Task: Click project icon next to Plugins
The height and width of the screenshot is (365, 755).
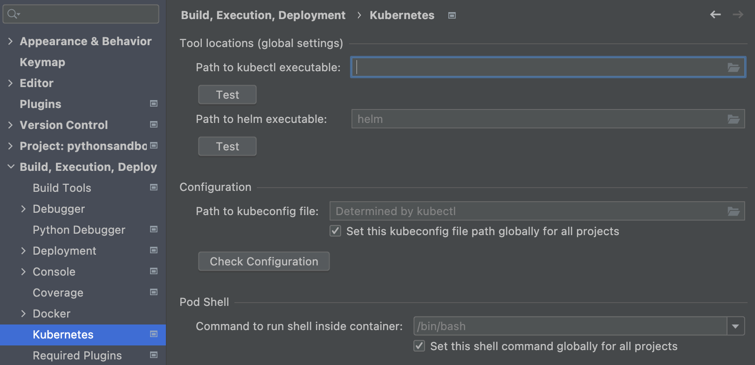Action: 154,104
